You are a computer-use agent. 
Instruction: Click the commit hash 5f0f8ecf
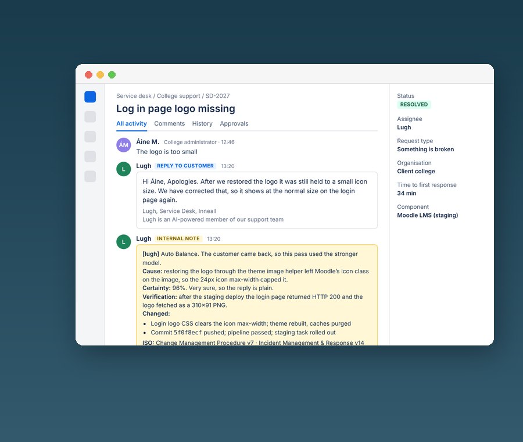pos(188,333)
